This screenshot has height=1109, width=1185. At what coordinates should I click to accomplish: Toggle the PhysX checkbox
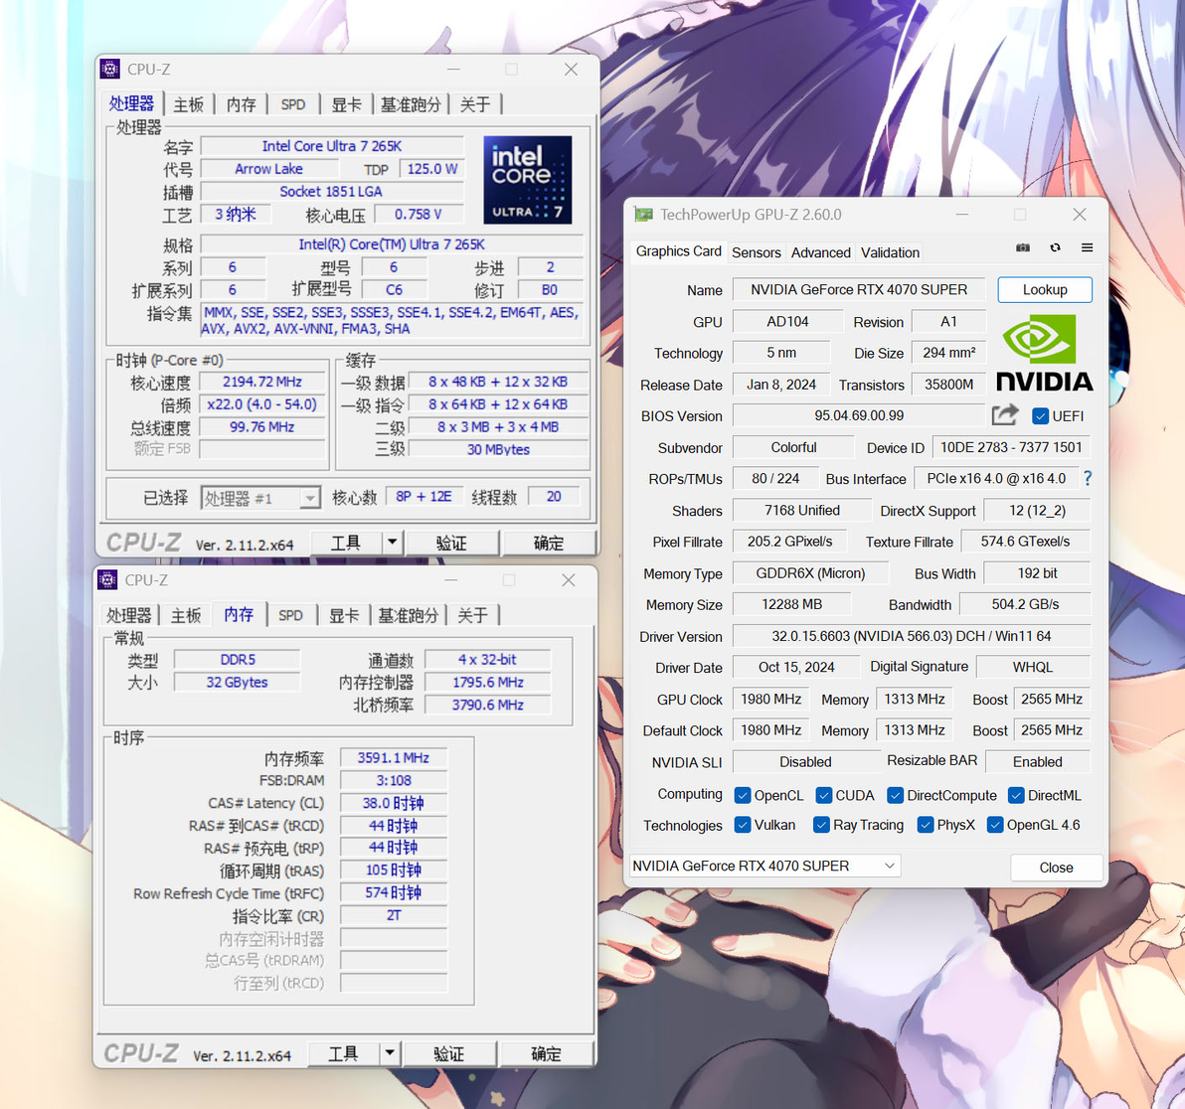(x=925, y=825)
